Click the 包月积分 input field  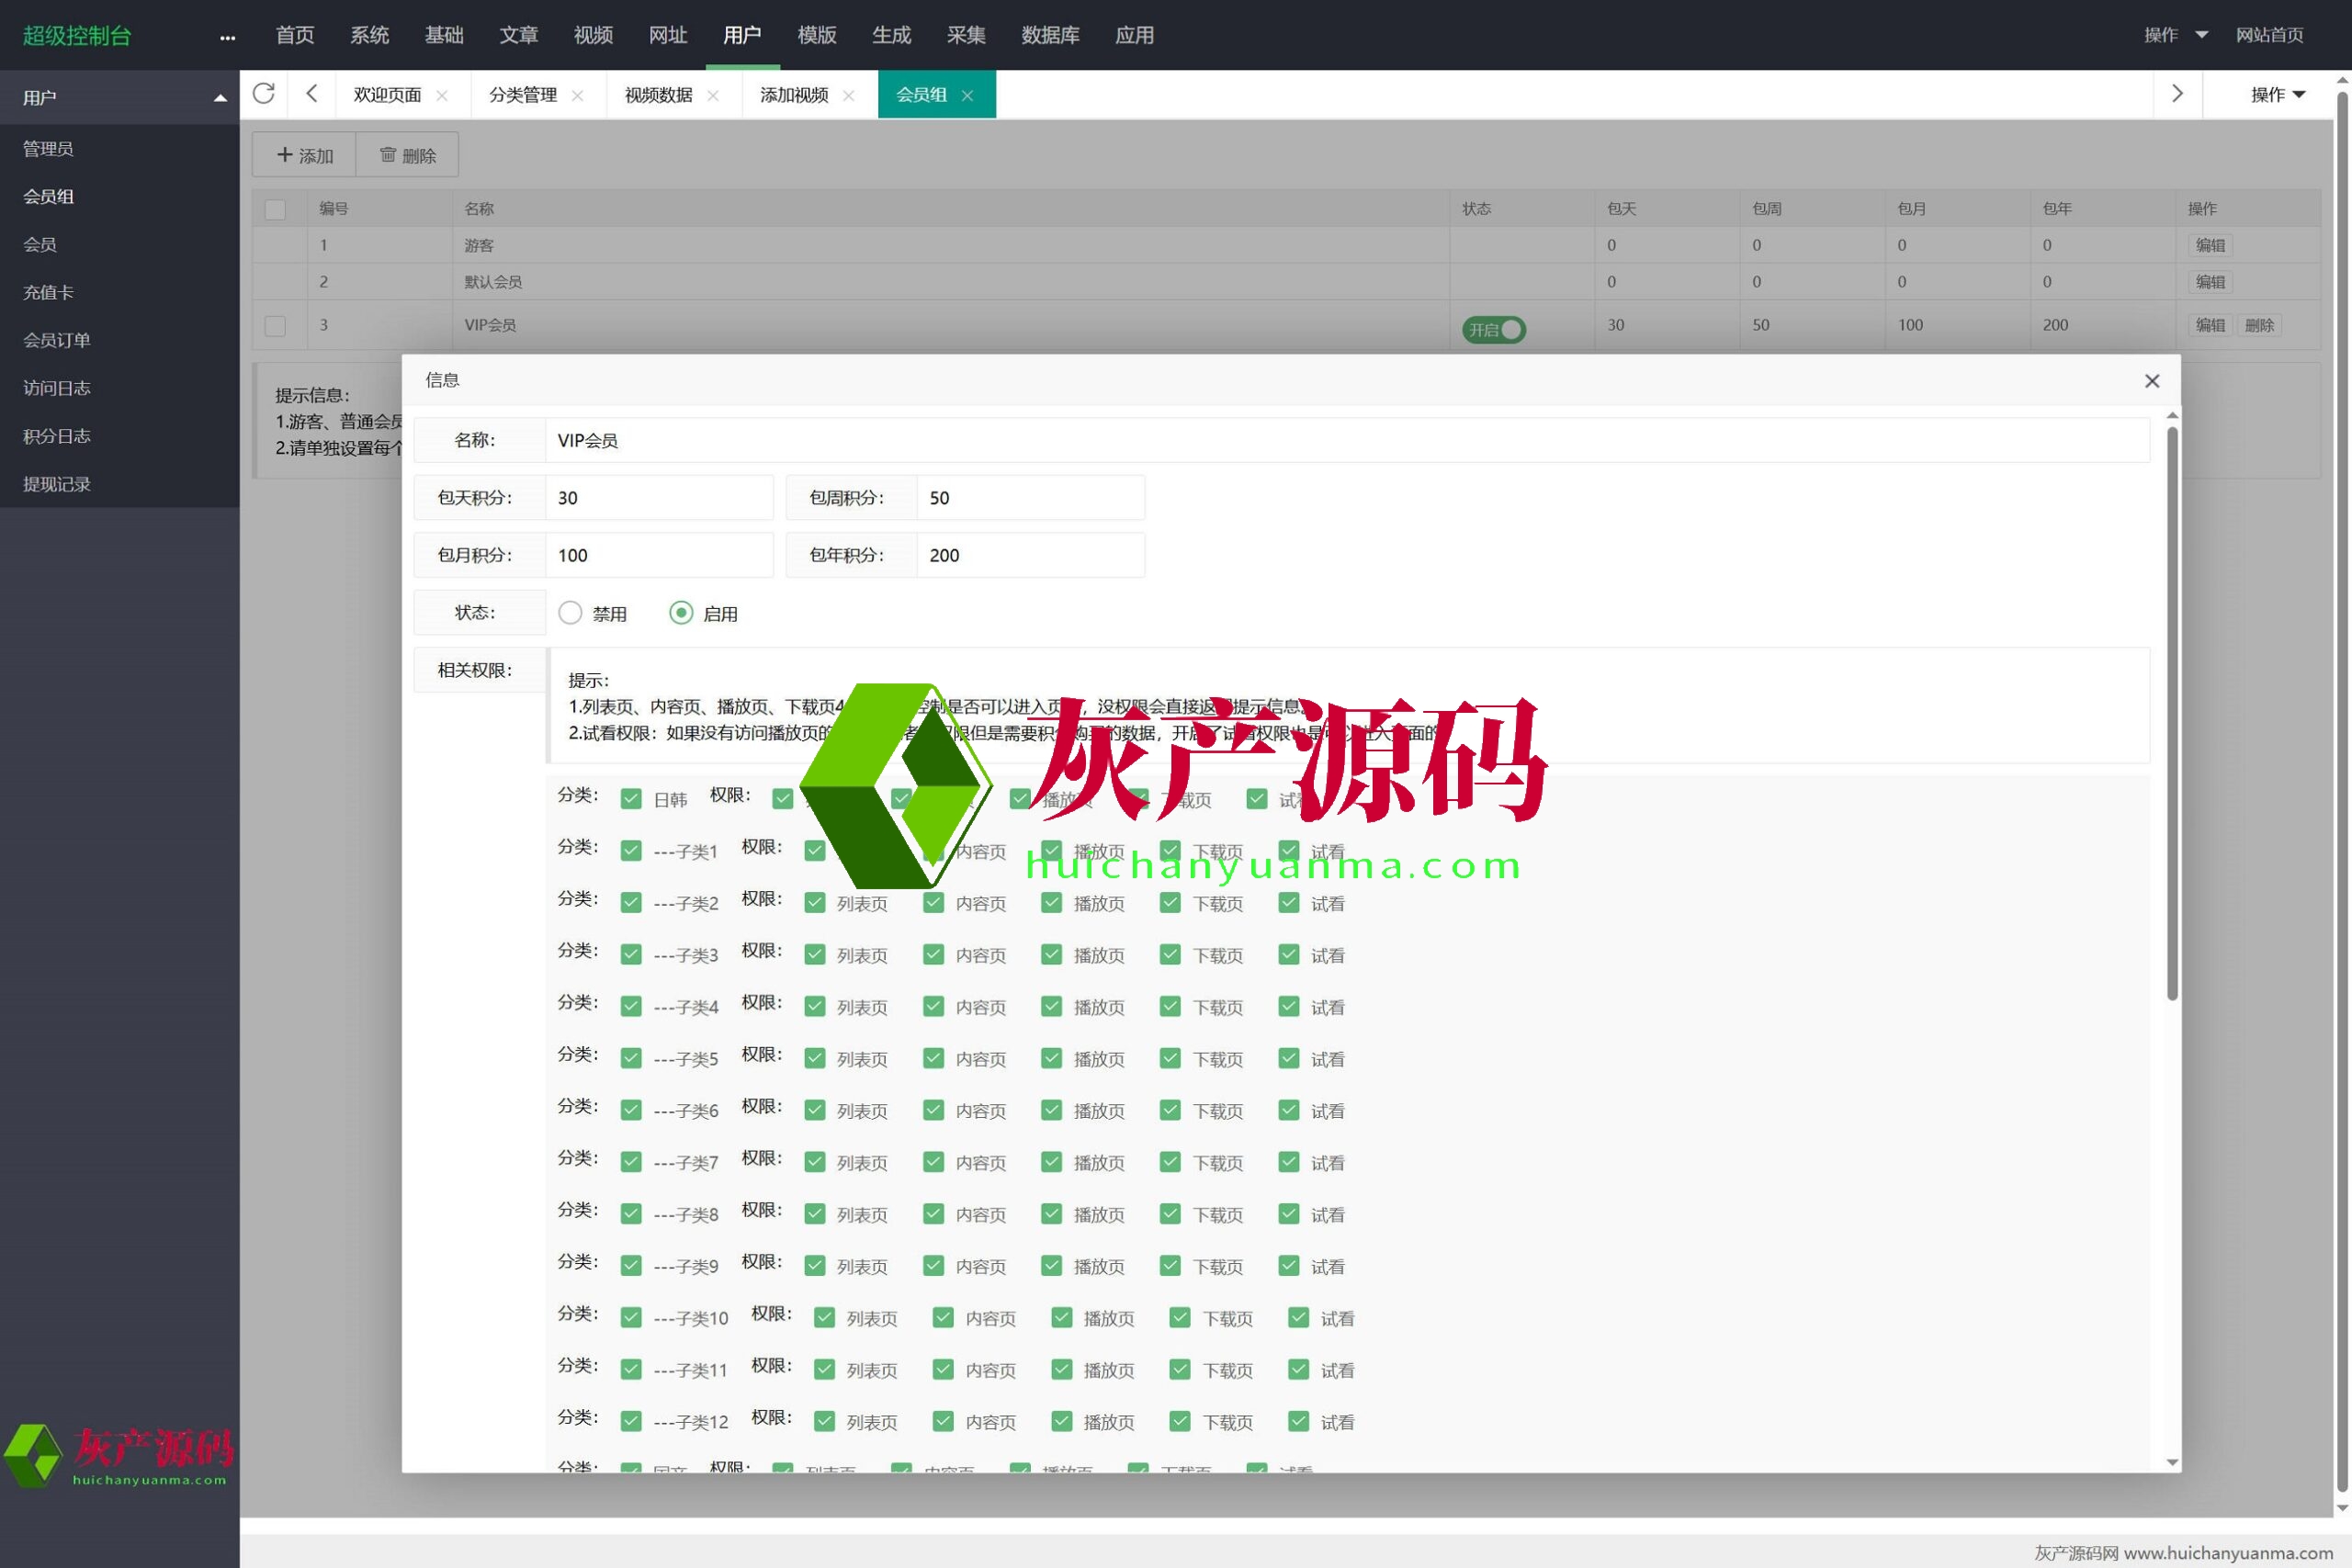tap(658, 555)
